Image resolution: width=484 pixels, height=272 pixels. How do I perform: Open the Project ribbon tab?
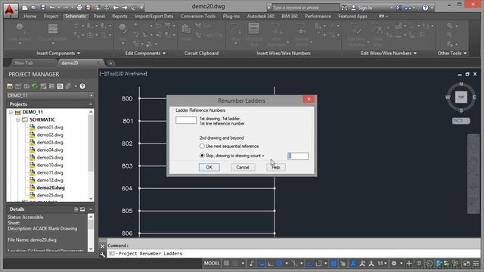51,16
